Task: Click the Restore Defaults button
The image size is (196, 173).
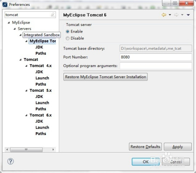Action: (145, 147)
